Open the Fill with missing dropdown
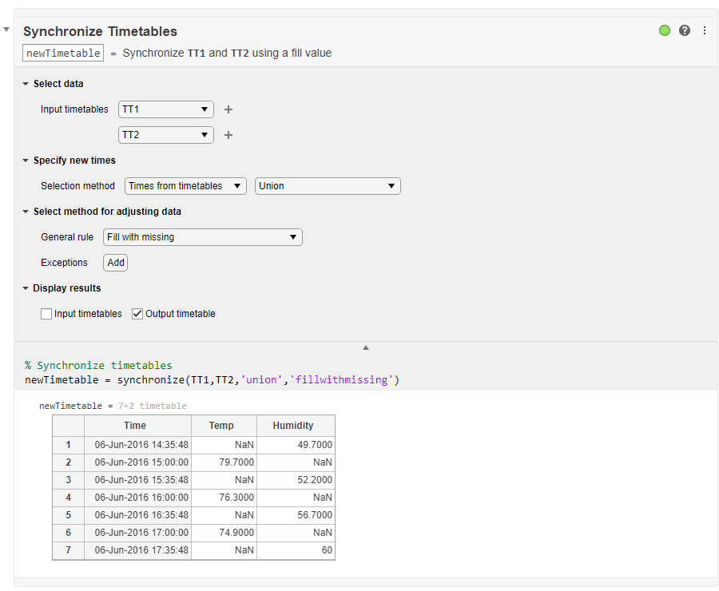The height and width of the screenshot is (591, 719). (x=203, y=237)
